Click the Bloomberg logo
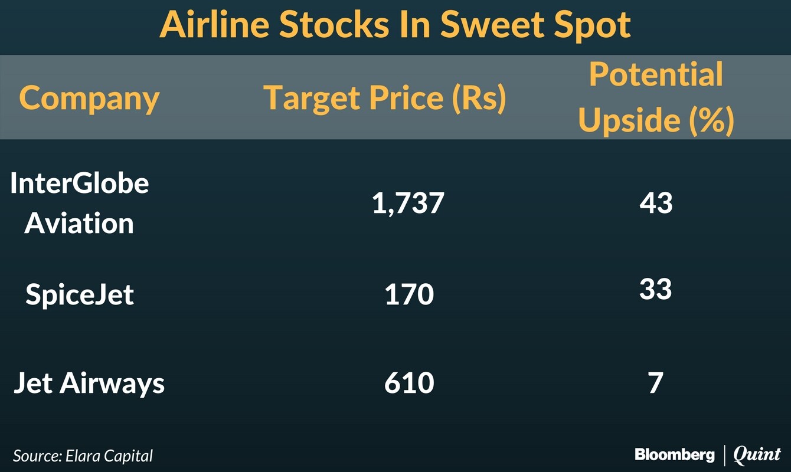 674,454
